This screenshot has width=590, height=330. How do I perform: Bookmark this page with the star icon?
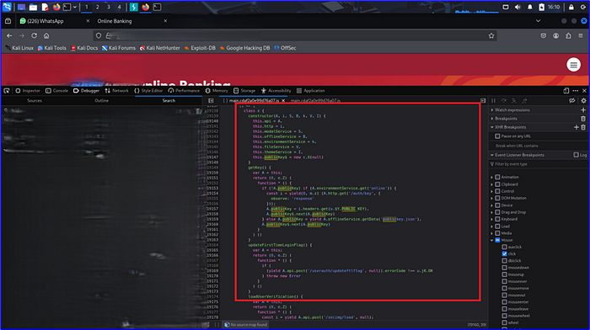491,35
